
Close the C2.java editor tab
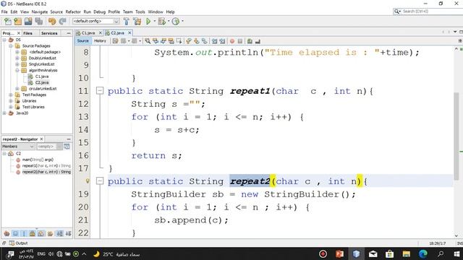click(x=129, y=32)
